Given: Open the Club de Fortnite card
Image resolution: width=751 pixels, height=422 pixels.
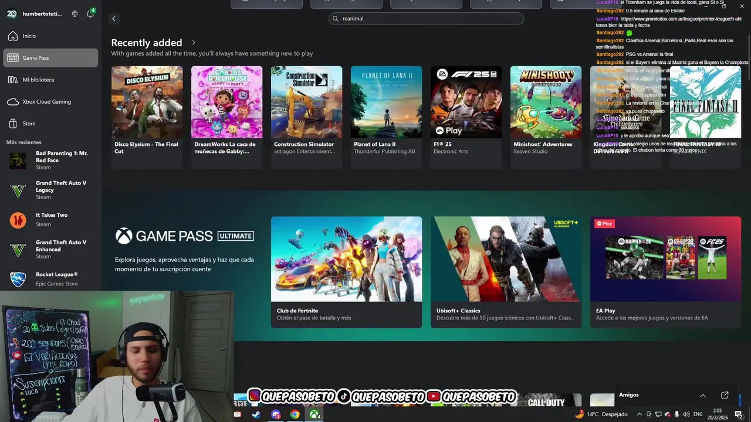Looking at the screenshot, I should [x=346, y=272].
